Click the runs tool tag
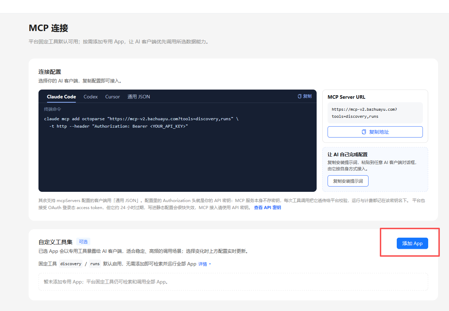Viewport: 449px width, 311px height. (x=95, y=264)
